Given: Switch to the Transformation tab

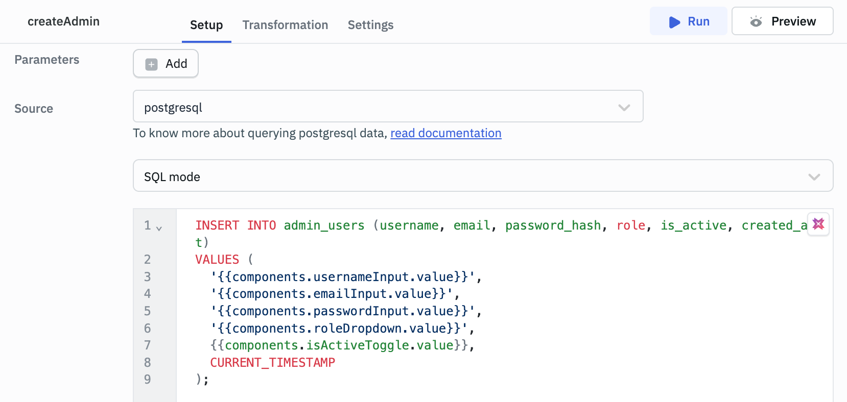Looking at the screenshot, I should [285, 25].
